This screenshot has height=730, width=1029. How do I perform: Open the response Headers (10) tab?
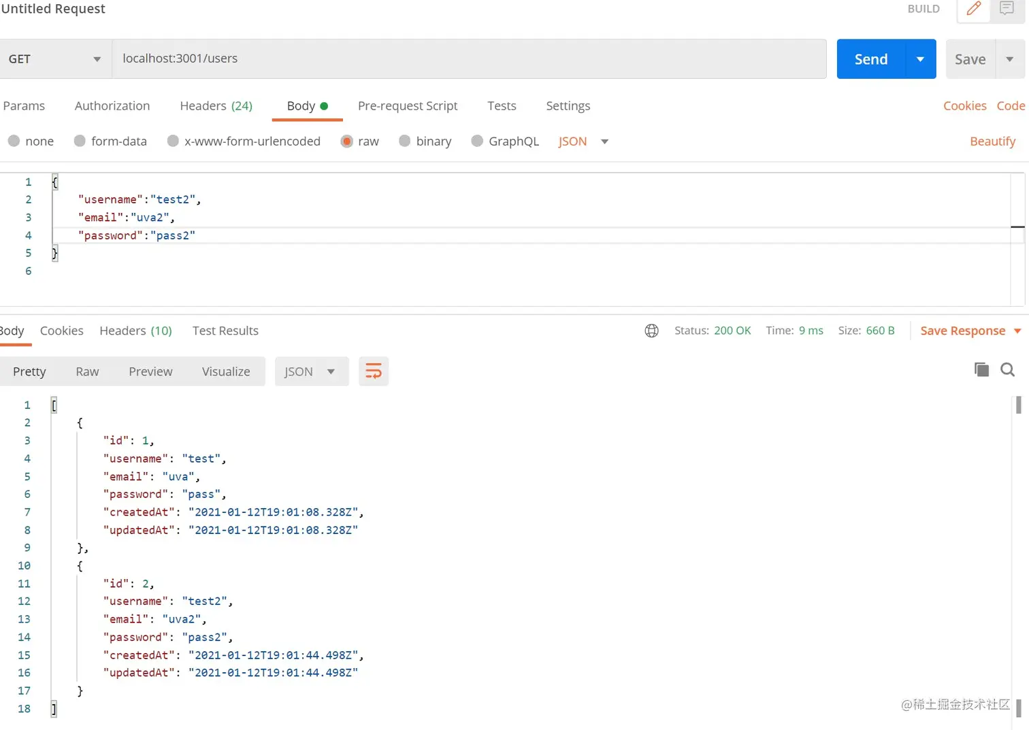(135, 331)
